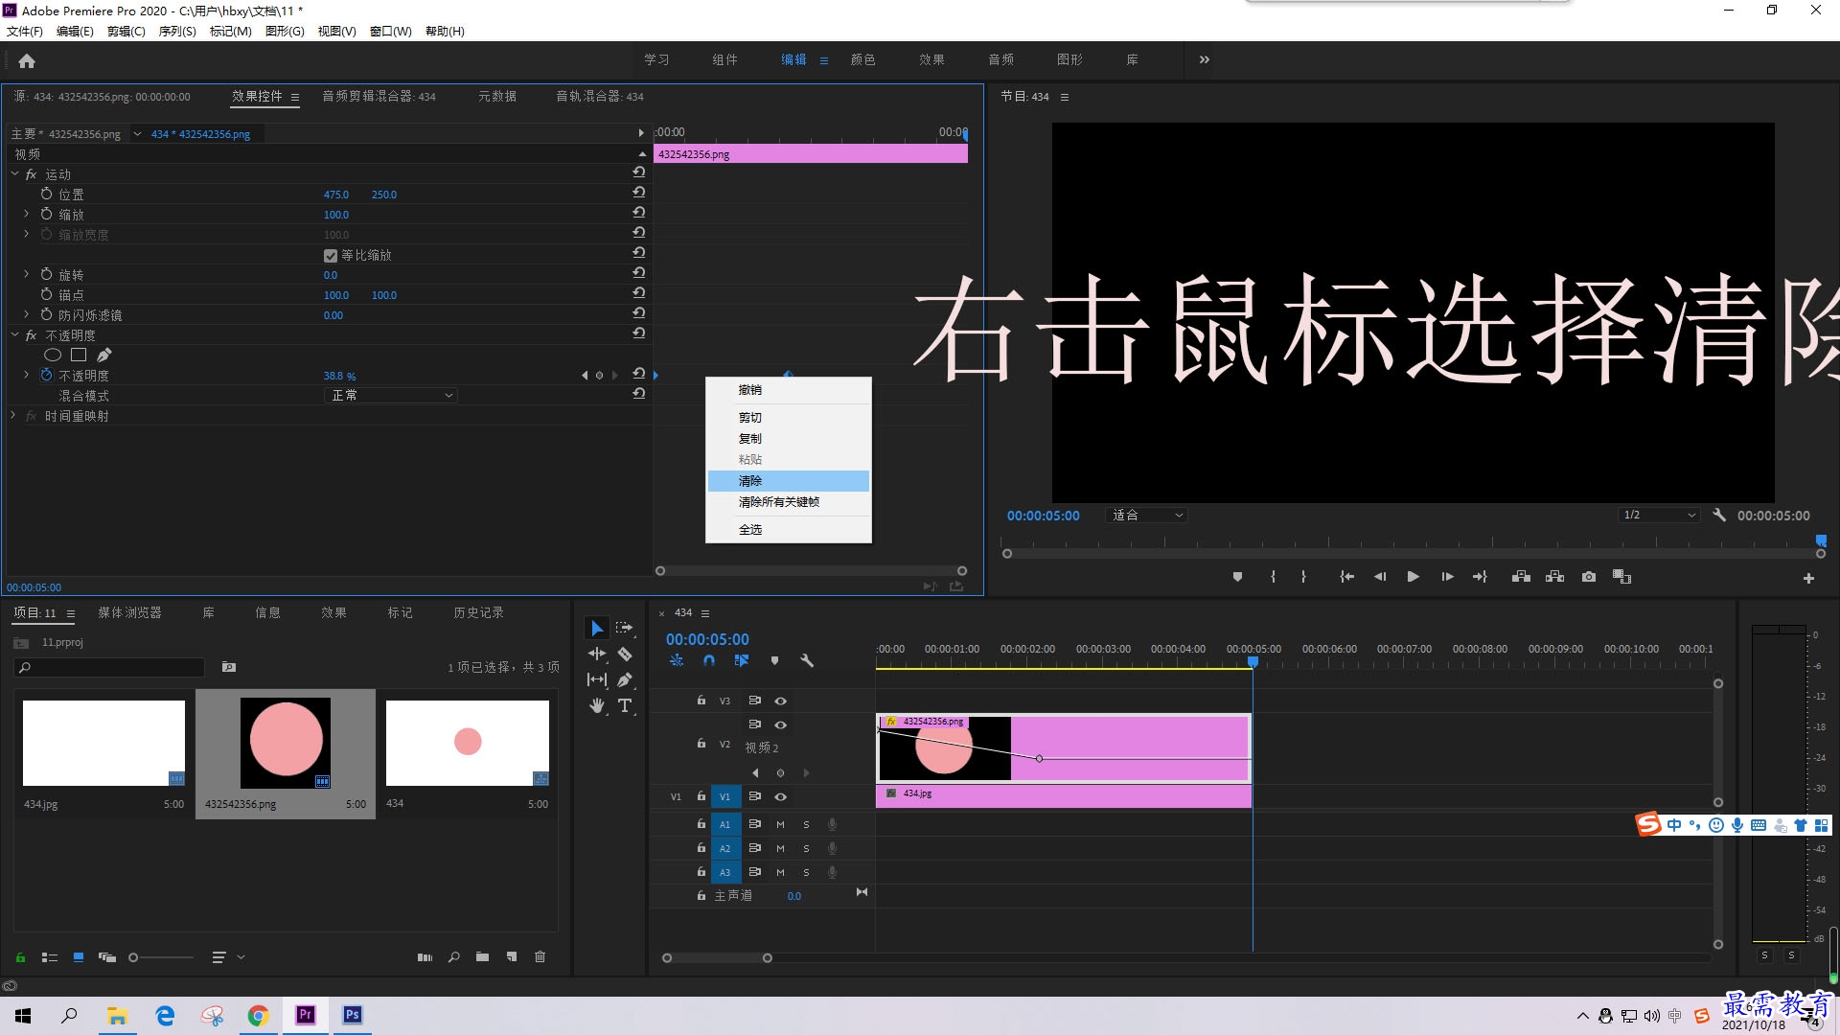
Task: Select the Pen tool in tools panel
Action: (625, 679)
